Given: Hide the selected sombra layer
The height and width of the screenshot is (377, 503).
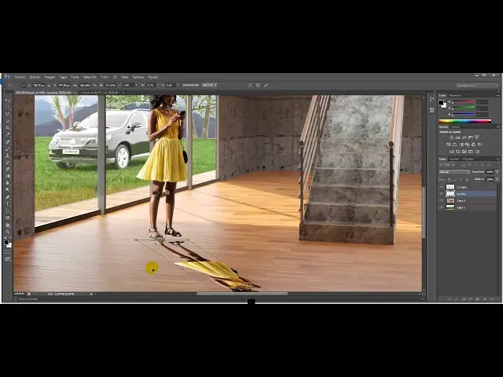Looking at the screenshot, I should 441,193.
